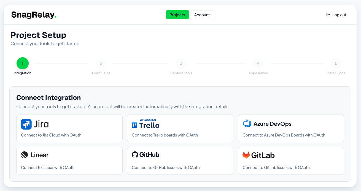Open the Account tab
The height and width of the screenshot is (191, 361).
tap(202, 15)
